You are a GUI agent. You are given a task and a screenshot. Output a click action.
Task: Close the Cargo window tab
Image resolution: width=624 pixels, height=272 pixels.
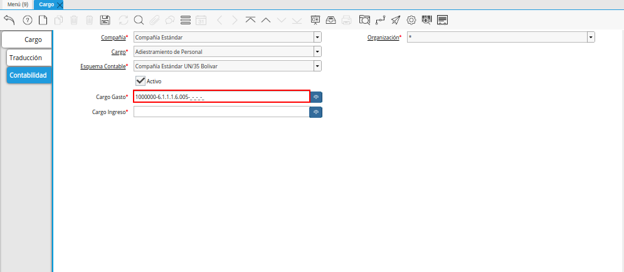click(60, 5)
